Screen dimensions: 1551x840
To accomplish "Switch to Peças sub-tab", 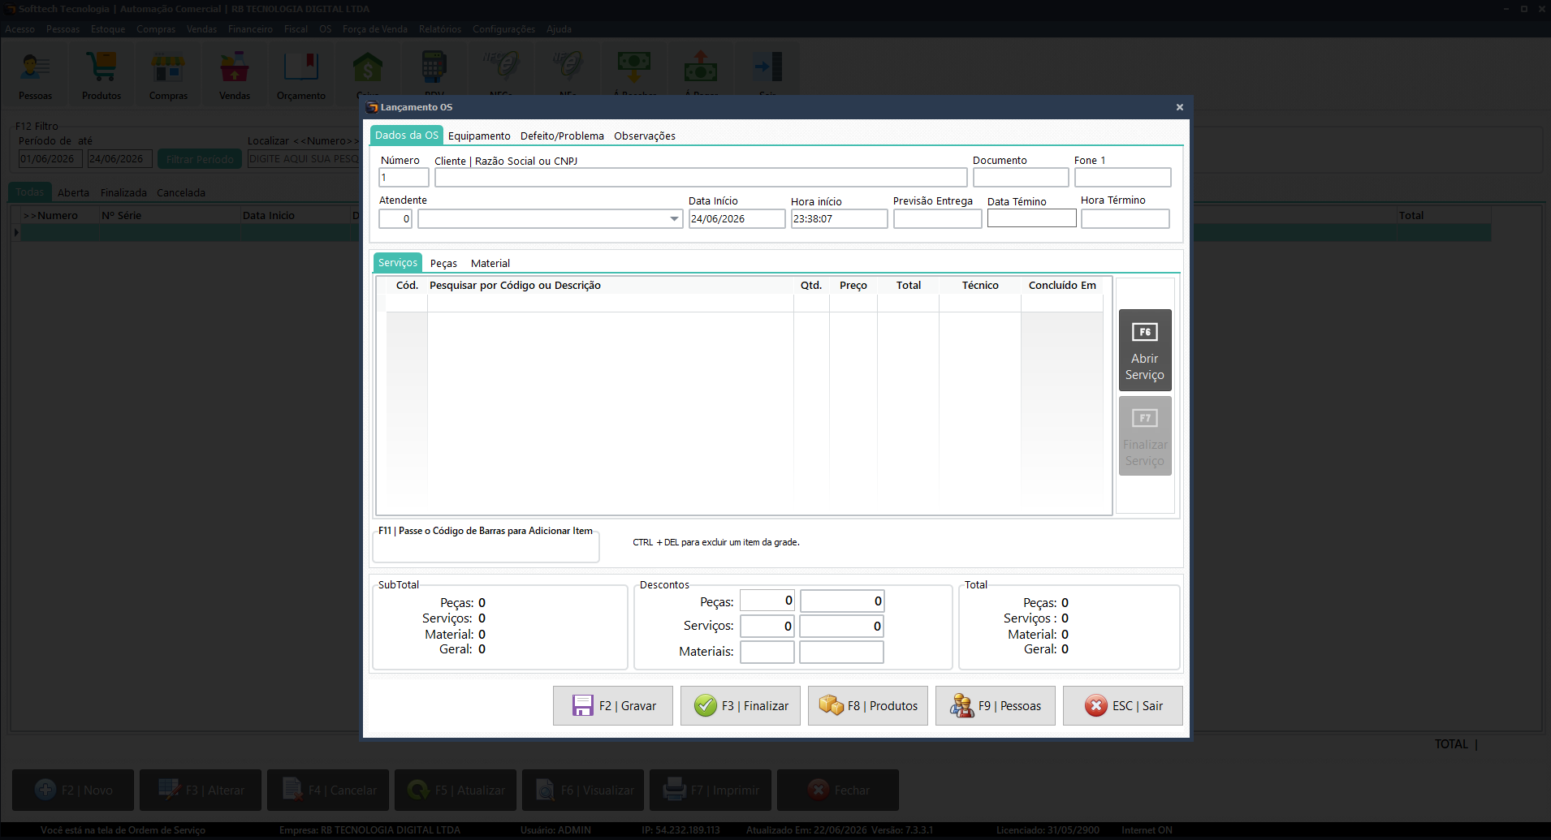I will pyautogui.click(x=443, y=263).
